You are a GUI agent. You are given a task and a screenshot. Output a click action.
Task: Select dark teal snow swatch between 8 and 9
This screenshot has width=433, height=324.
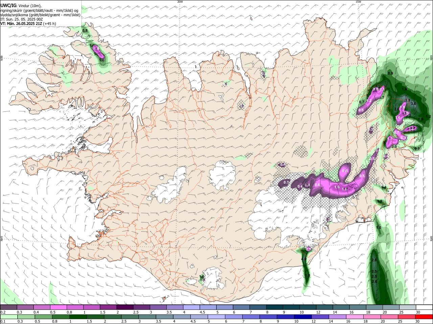274,307
